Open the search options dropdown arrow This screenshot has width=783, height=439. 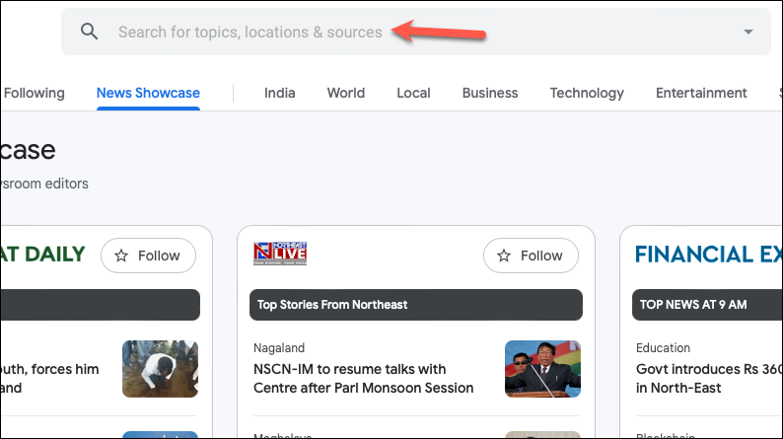pyautogui.click(x=747, y=32)
